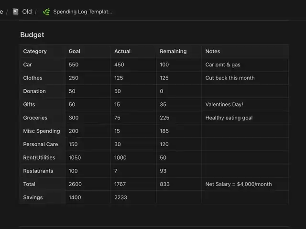Click the 'Car pmt & gas' note
Viewport: 306px width, 229px height.
[223, 65]
